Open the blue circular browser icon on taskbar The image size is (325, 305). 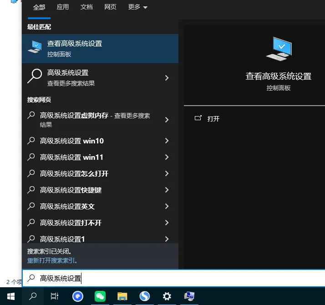click(78, 296)
